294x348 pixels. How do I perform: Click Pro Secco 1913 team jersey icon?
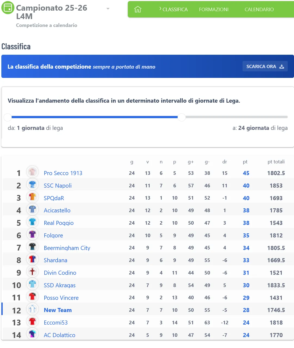click(32, 172)
